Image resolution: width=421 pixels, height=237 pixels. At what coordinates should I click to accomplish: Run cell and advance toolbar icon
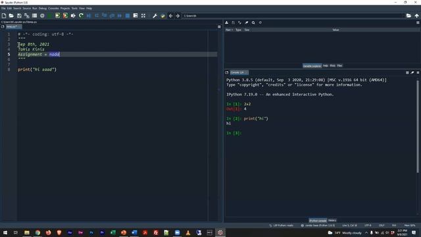pyautogui.click(x=65, y=16)
